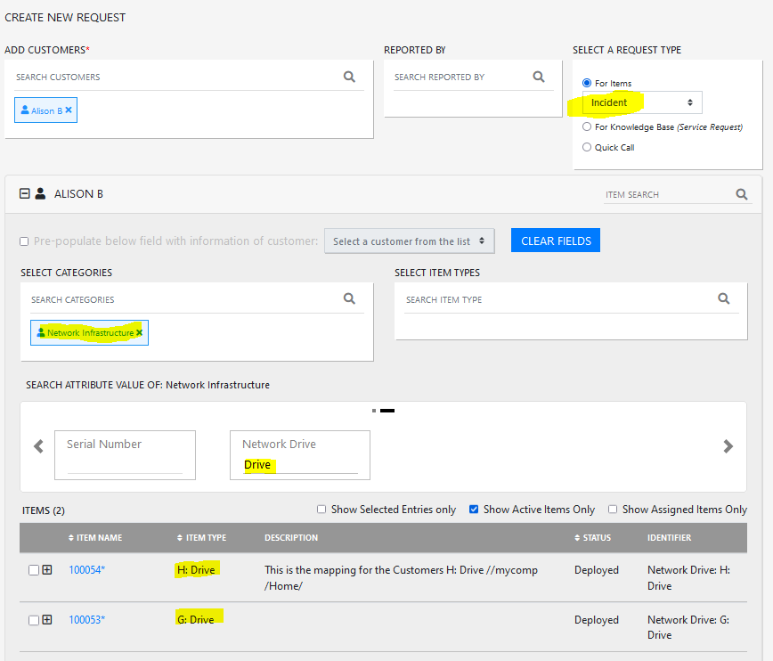The height and width of the screenshot is (661, 773).
Task: Click the H: Drive item type cell
Action: pos(196,570)
